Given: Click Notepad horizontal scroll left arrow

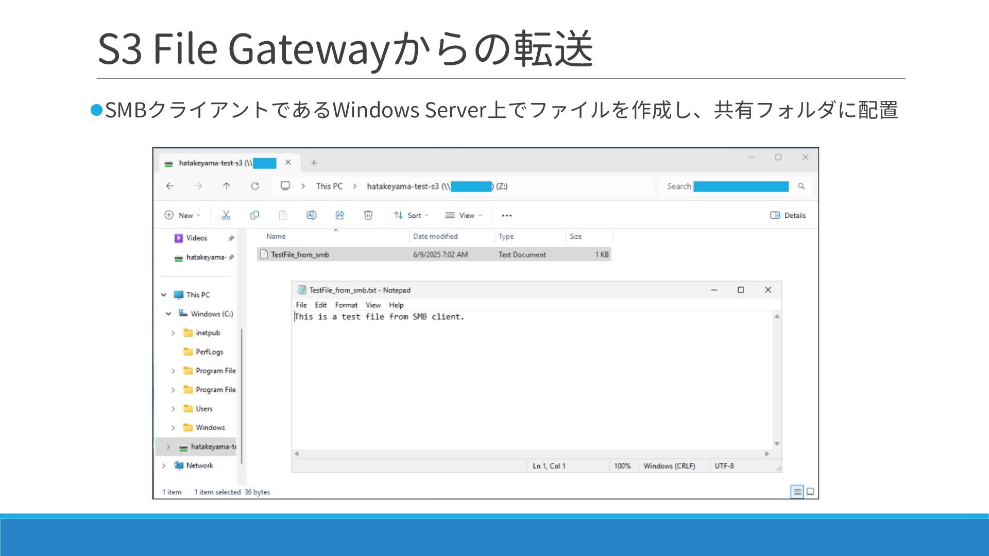Looking at the screenshot, I should (x=297, y=454).
